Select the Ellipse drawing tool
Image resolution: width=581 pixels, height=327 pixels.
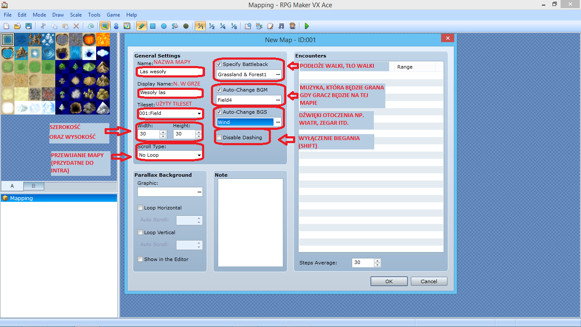point(164,26)
